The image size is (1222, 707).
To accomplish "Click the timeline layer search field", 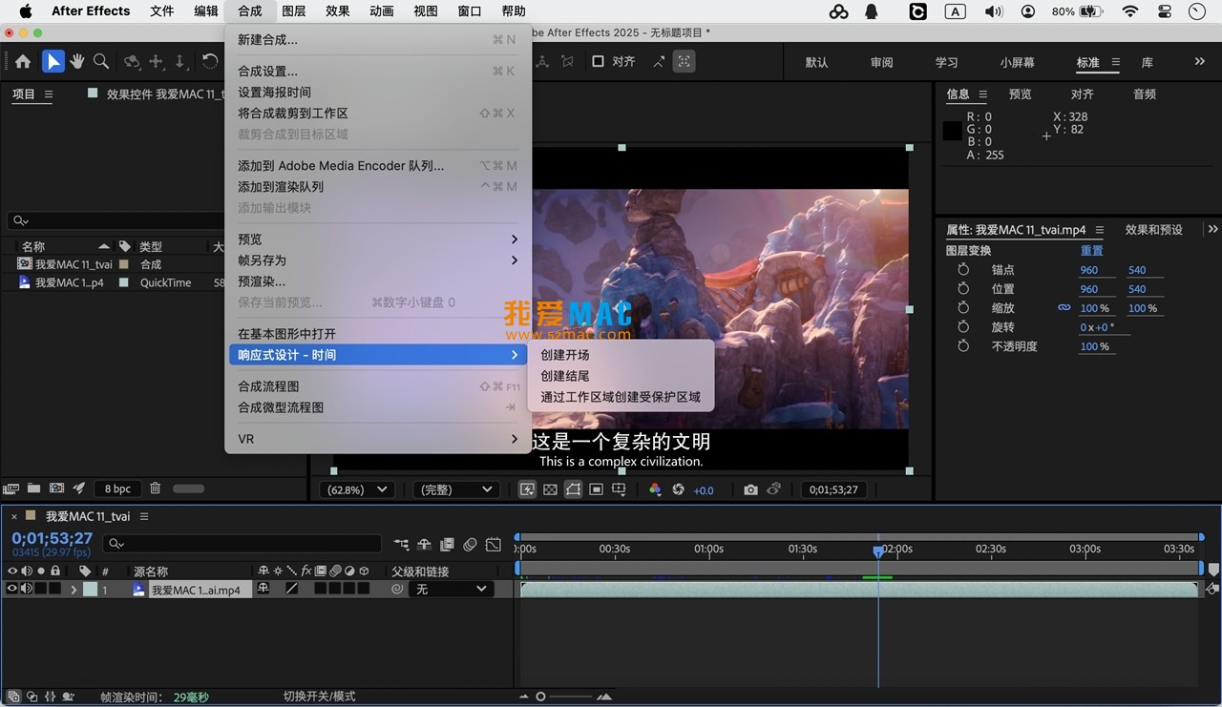I will tap(242, 544).
